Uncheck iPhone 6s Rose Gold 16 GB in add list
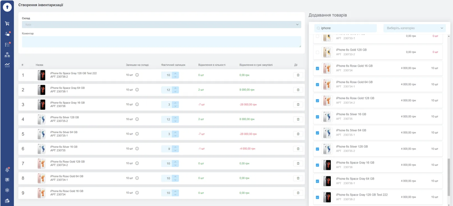453x206 pixels. tap(317, 68)
